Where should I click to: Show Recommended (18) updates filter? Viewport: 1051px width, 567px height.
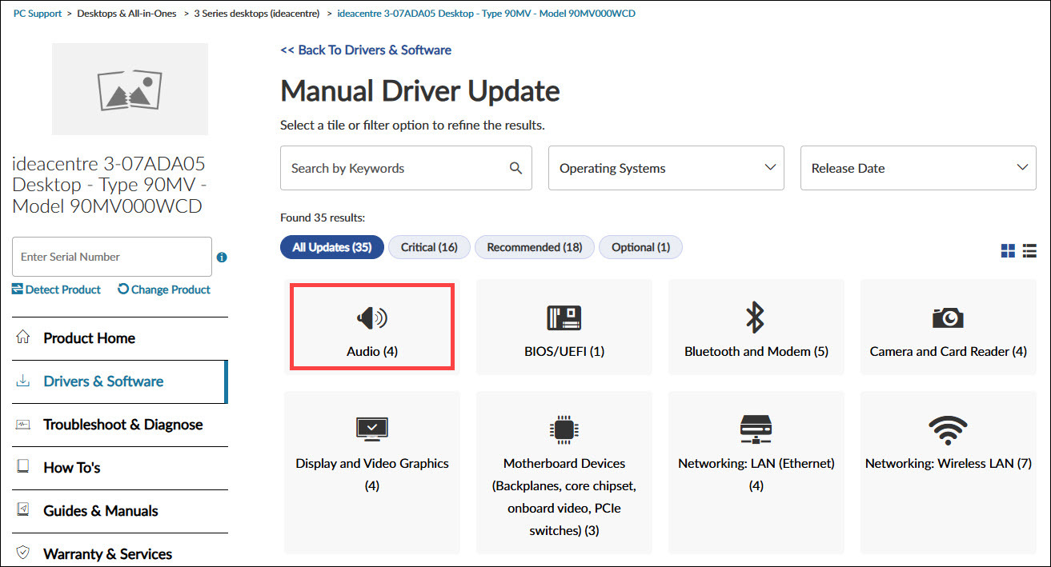coord(534,247)
